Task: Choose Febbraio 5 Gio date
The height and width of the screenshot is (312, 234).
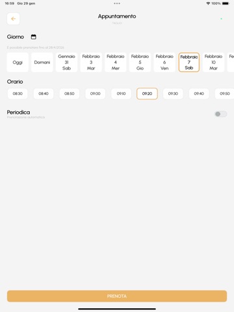Action: pos(140,62)
